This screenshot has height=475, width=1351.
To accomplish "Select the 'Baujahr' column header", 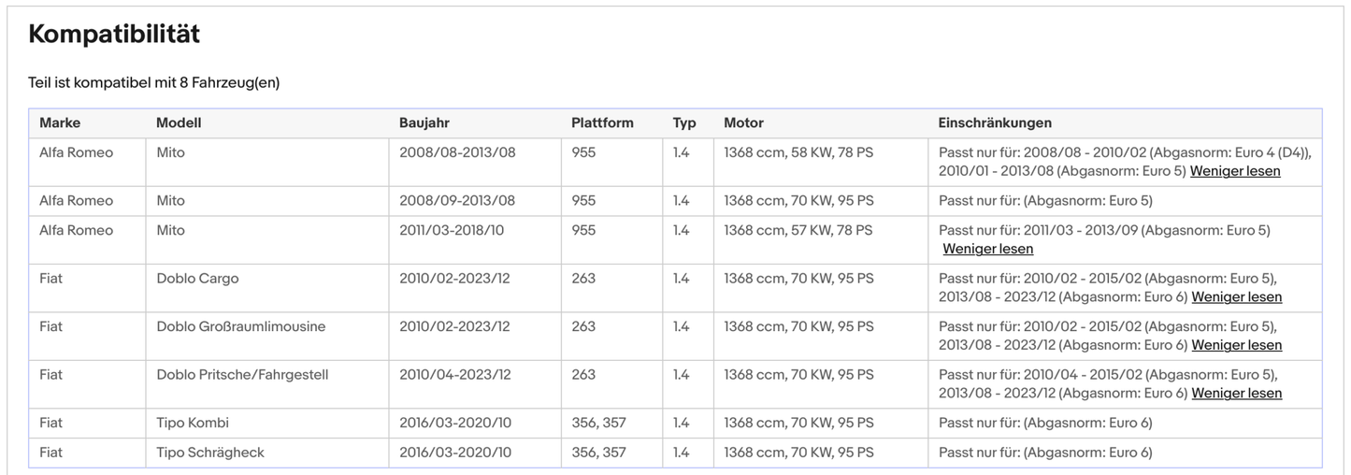I will coord(424,122).
